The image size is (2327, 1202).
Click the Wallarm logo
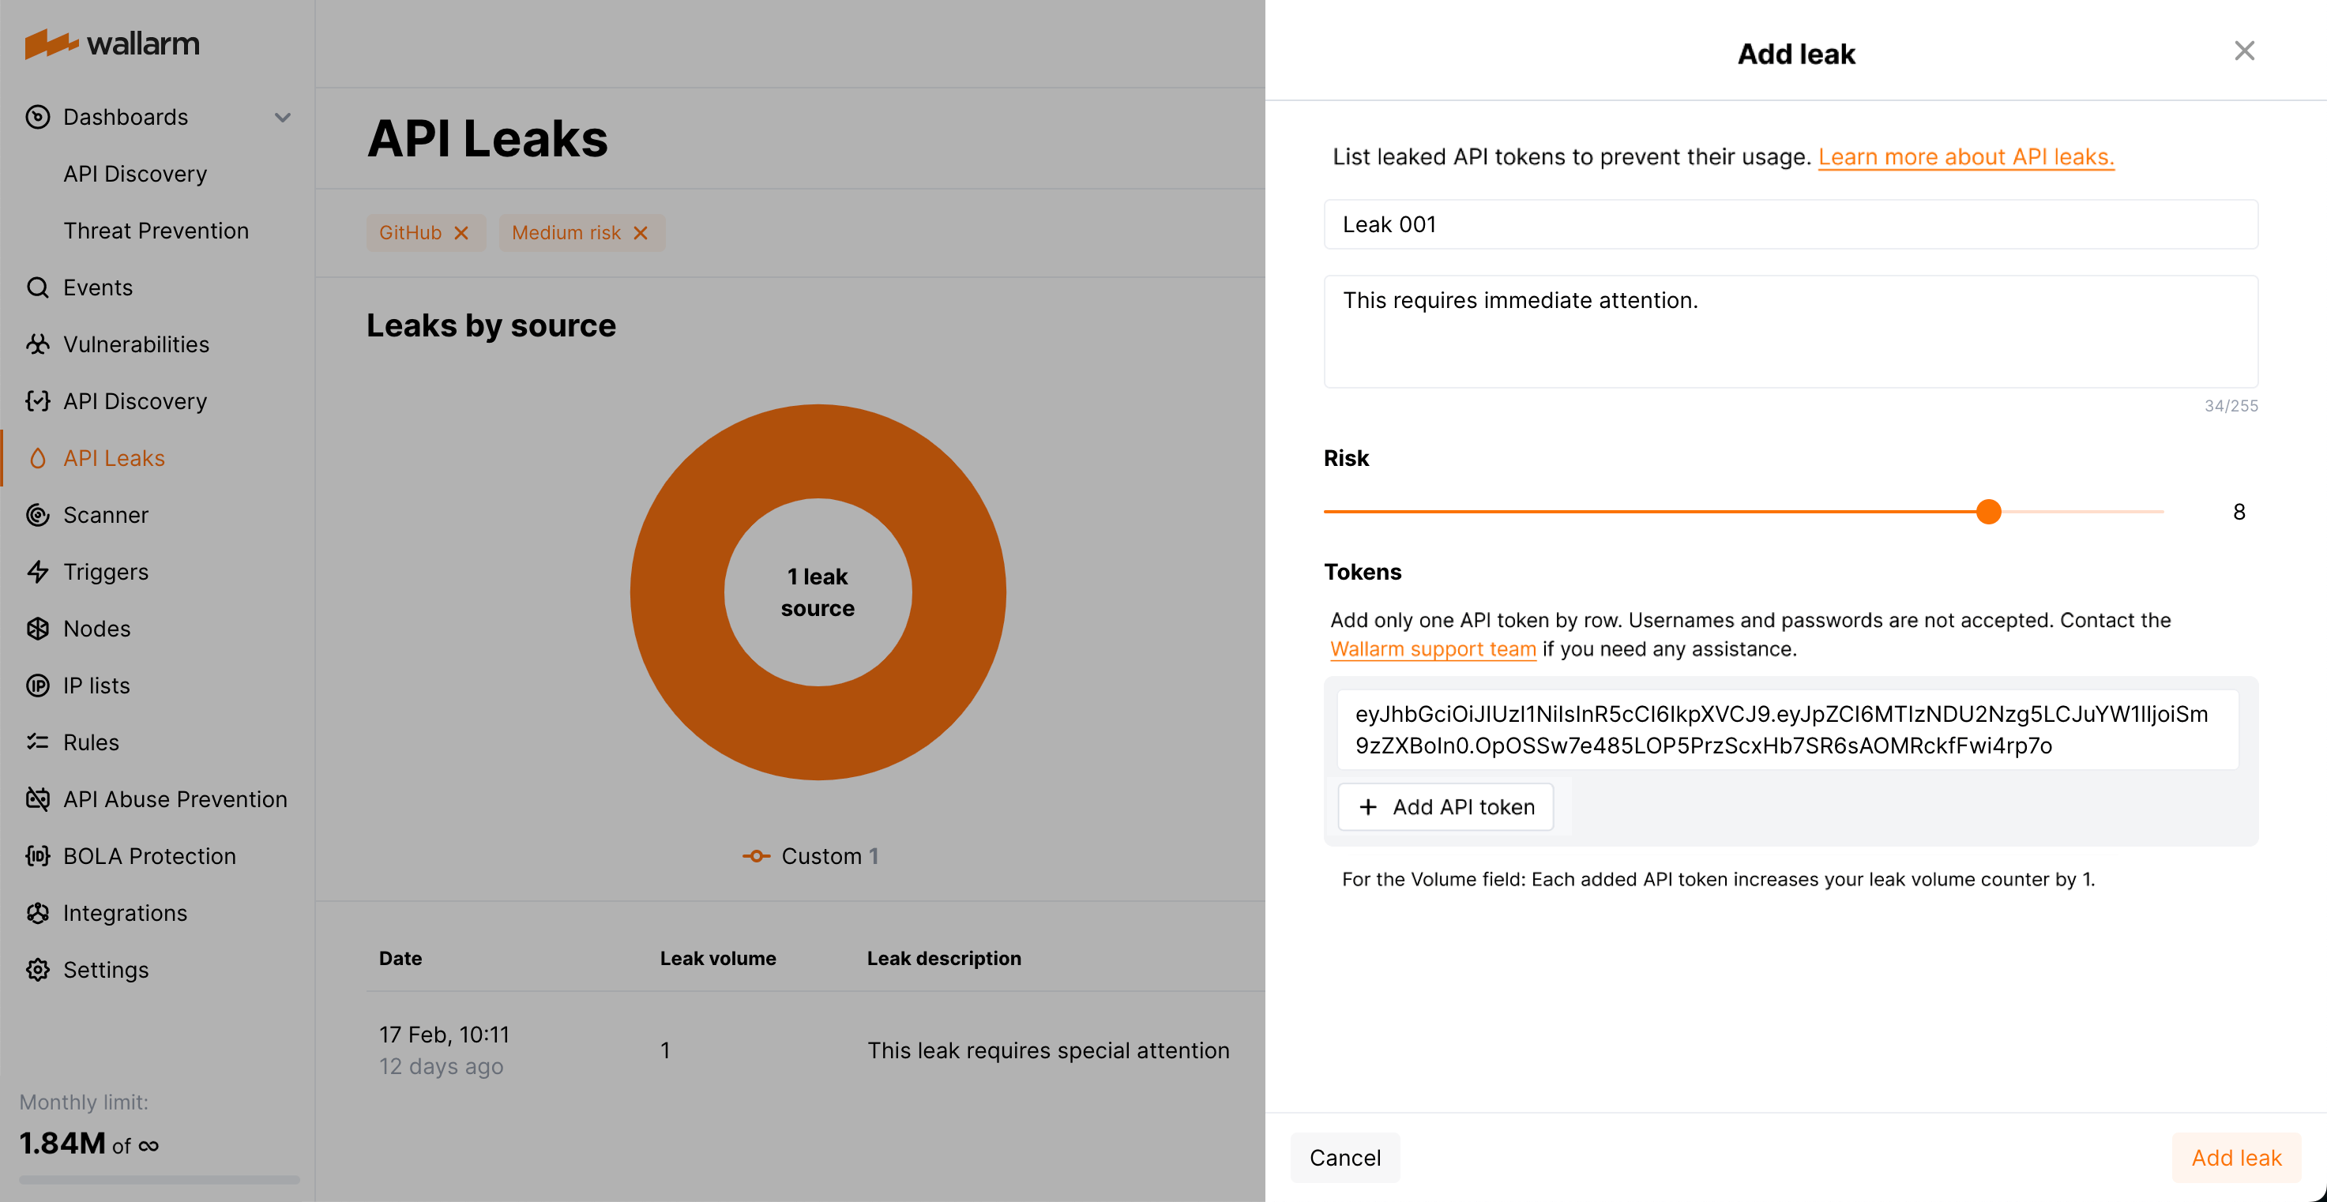click(x=112, y=43)
